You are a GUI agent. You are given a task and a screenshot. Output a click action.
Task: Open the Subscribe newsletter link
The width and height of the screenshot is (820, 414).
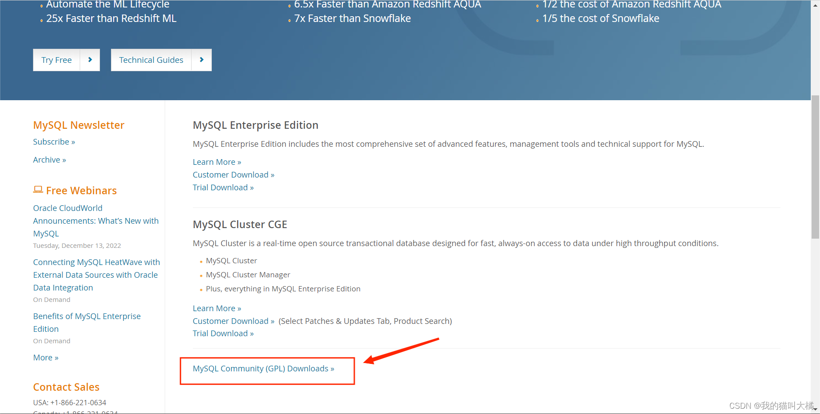pos(54,142)
